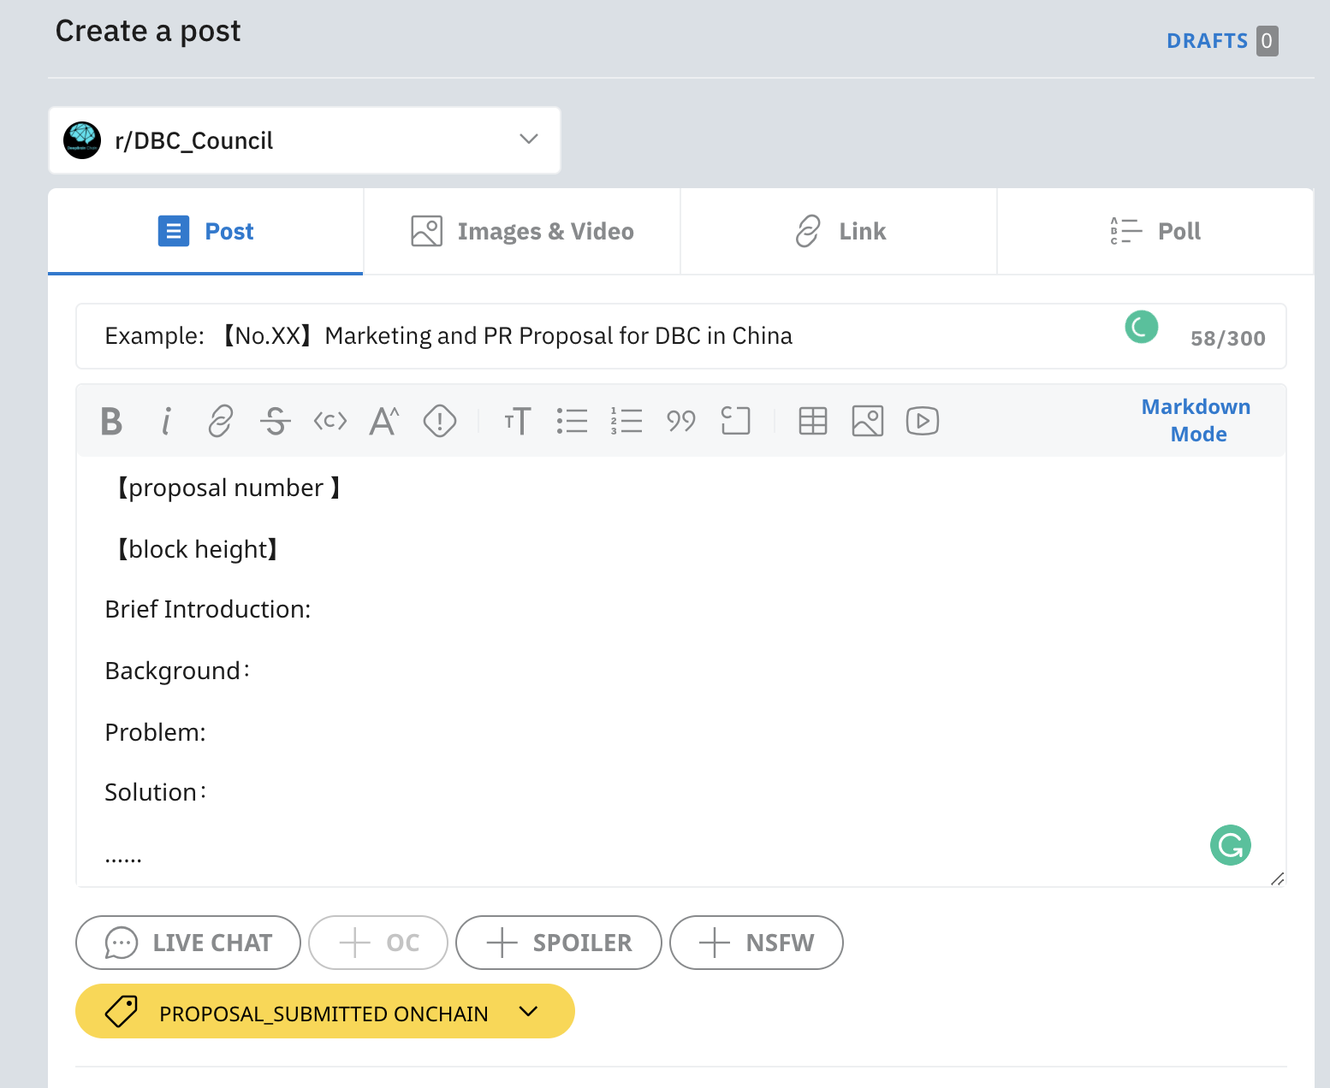Image resolution: width=1330 pixels, height=1088 pixels.
Task: Insert a table into the post
Action: pyautogui.click(x=813, y=421)
